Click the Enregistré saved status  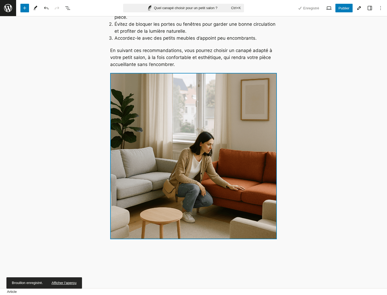[309, 8]
